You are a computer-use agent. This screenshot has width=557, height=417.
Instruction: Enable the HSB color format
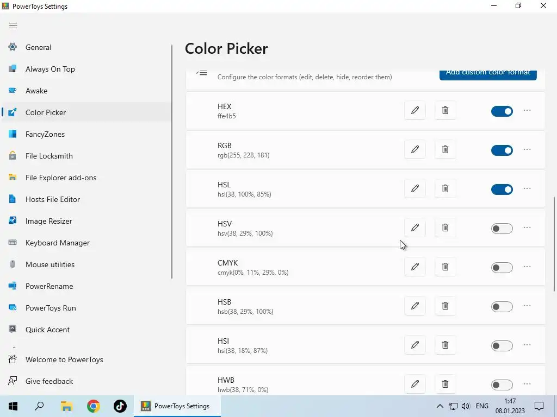click(502, 307)
